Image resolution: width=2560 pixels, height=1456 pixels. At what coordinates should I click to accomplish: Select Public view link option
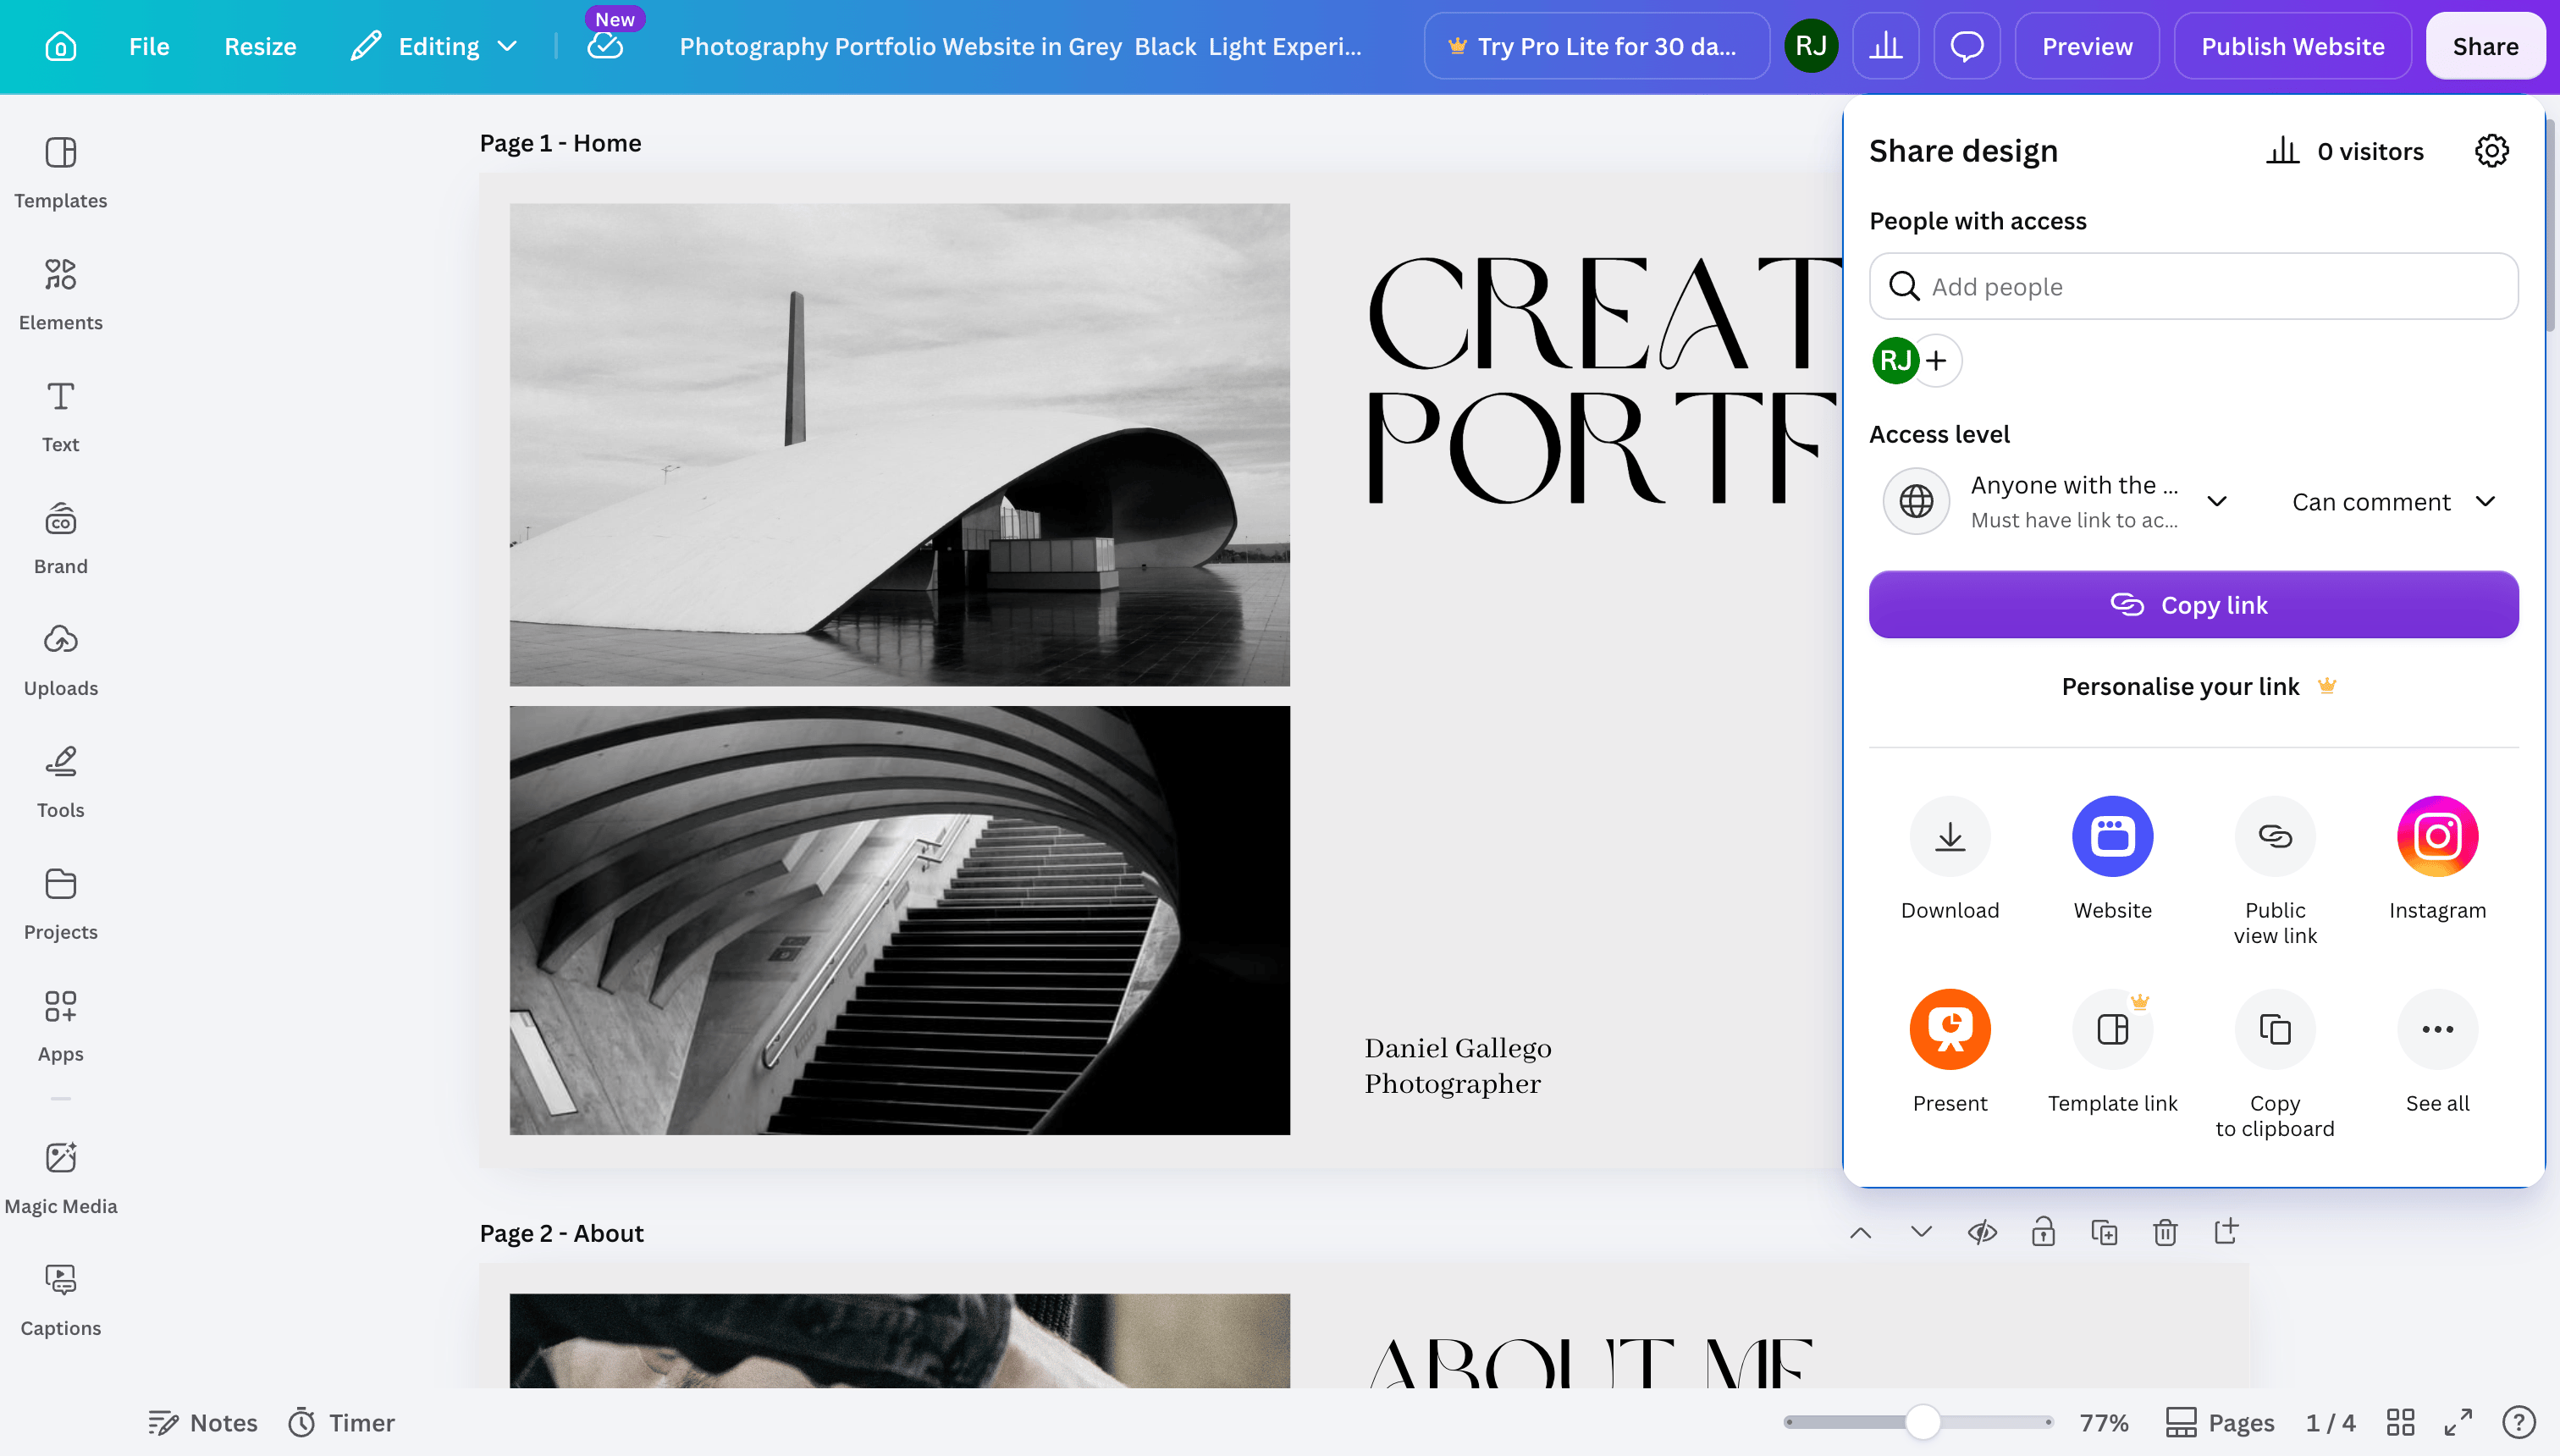tap(2275, 870)
